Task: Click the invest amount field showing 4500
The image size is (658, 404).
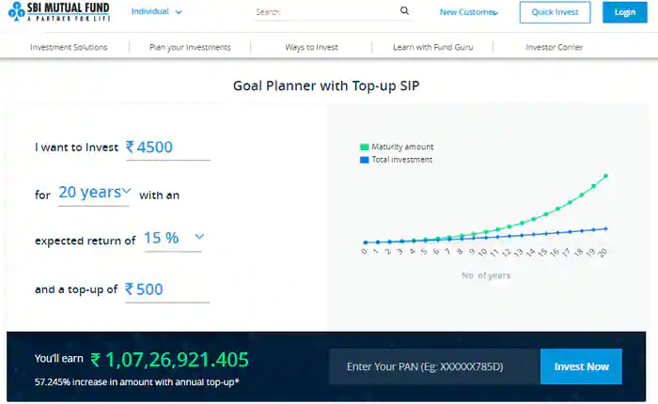Action: click(x=171, y=148)
